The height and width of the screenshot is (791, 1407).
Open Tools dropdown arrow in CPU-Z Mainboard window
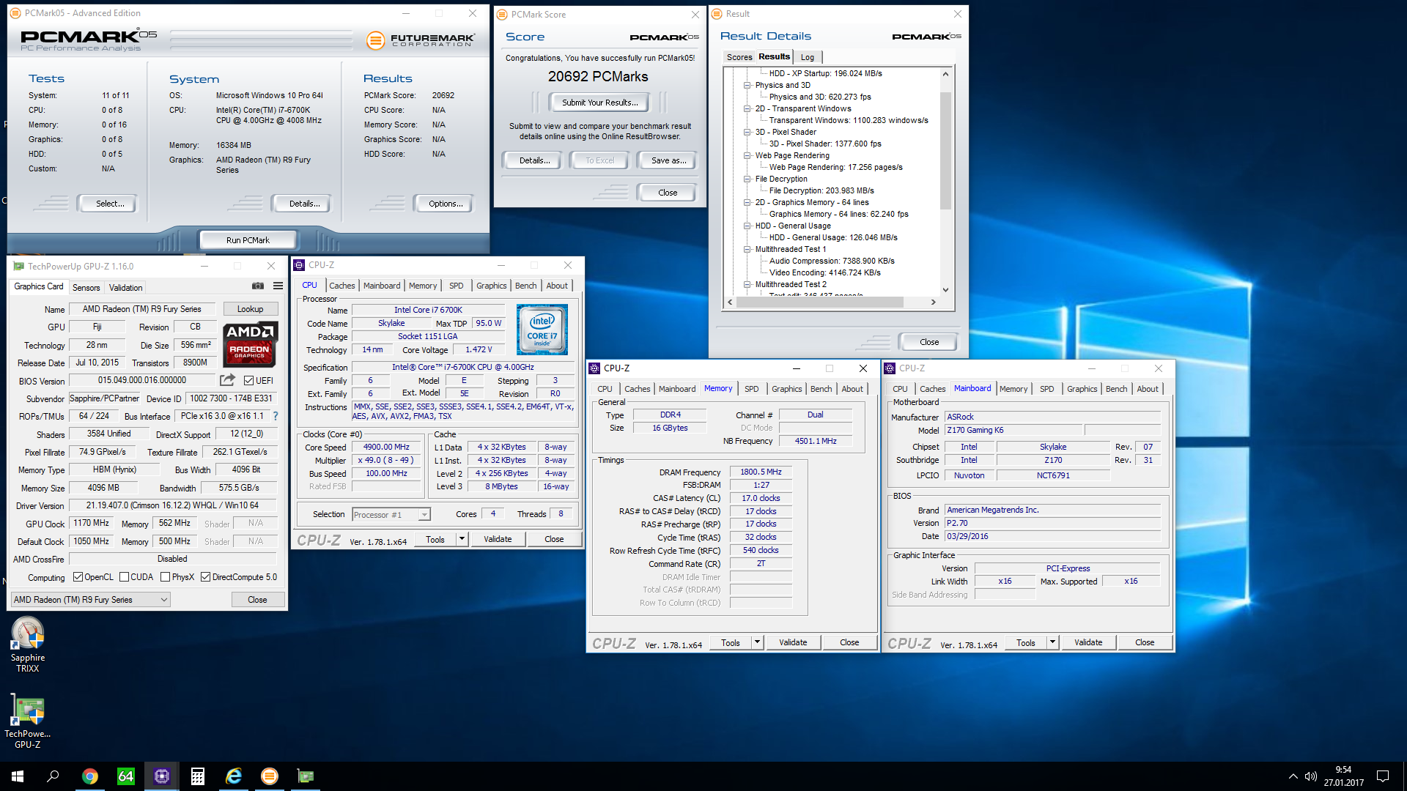pyautogui.click(x=1052, y=642)
